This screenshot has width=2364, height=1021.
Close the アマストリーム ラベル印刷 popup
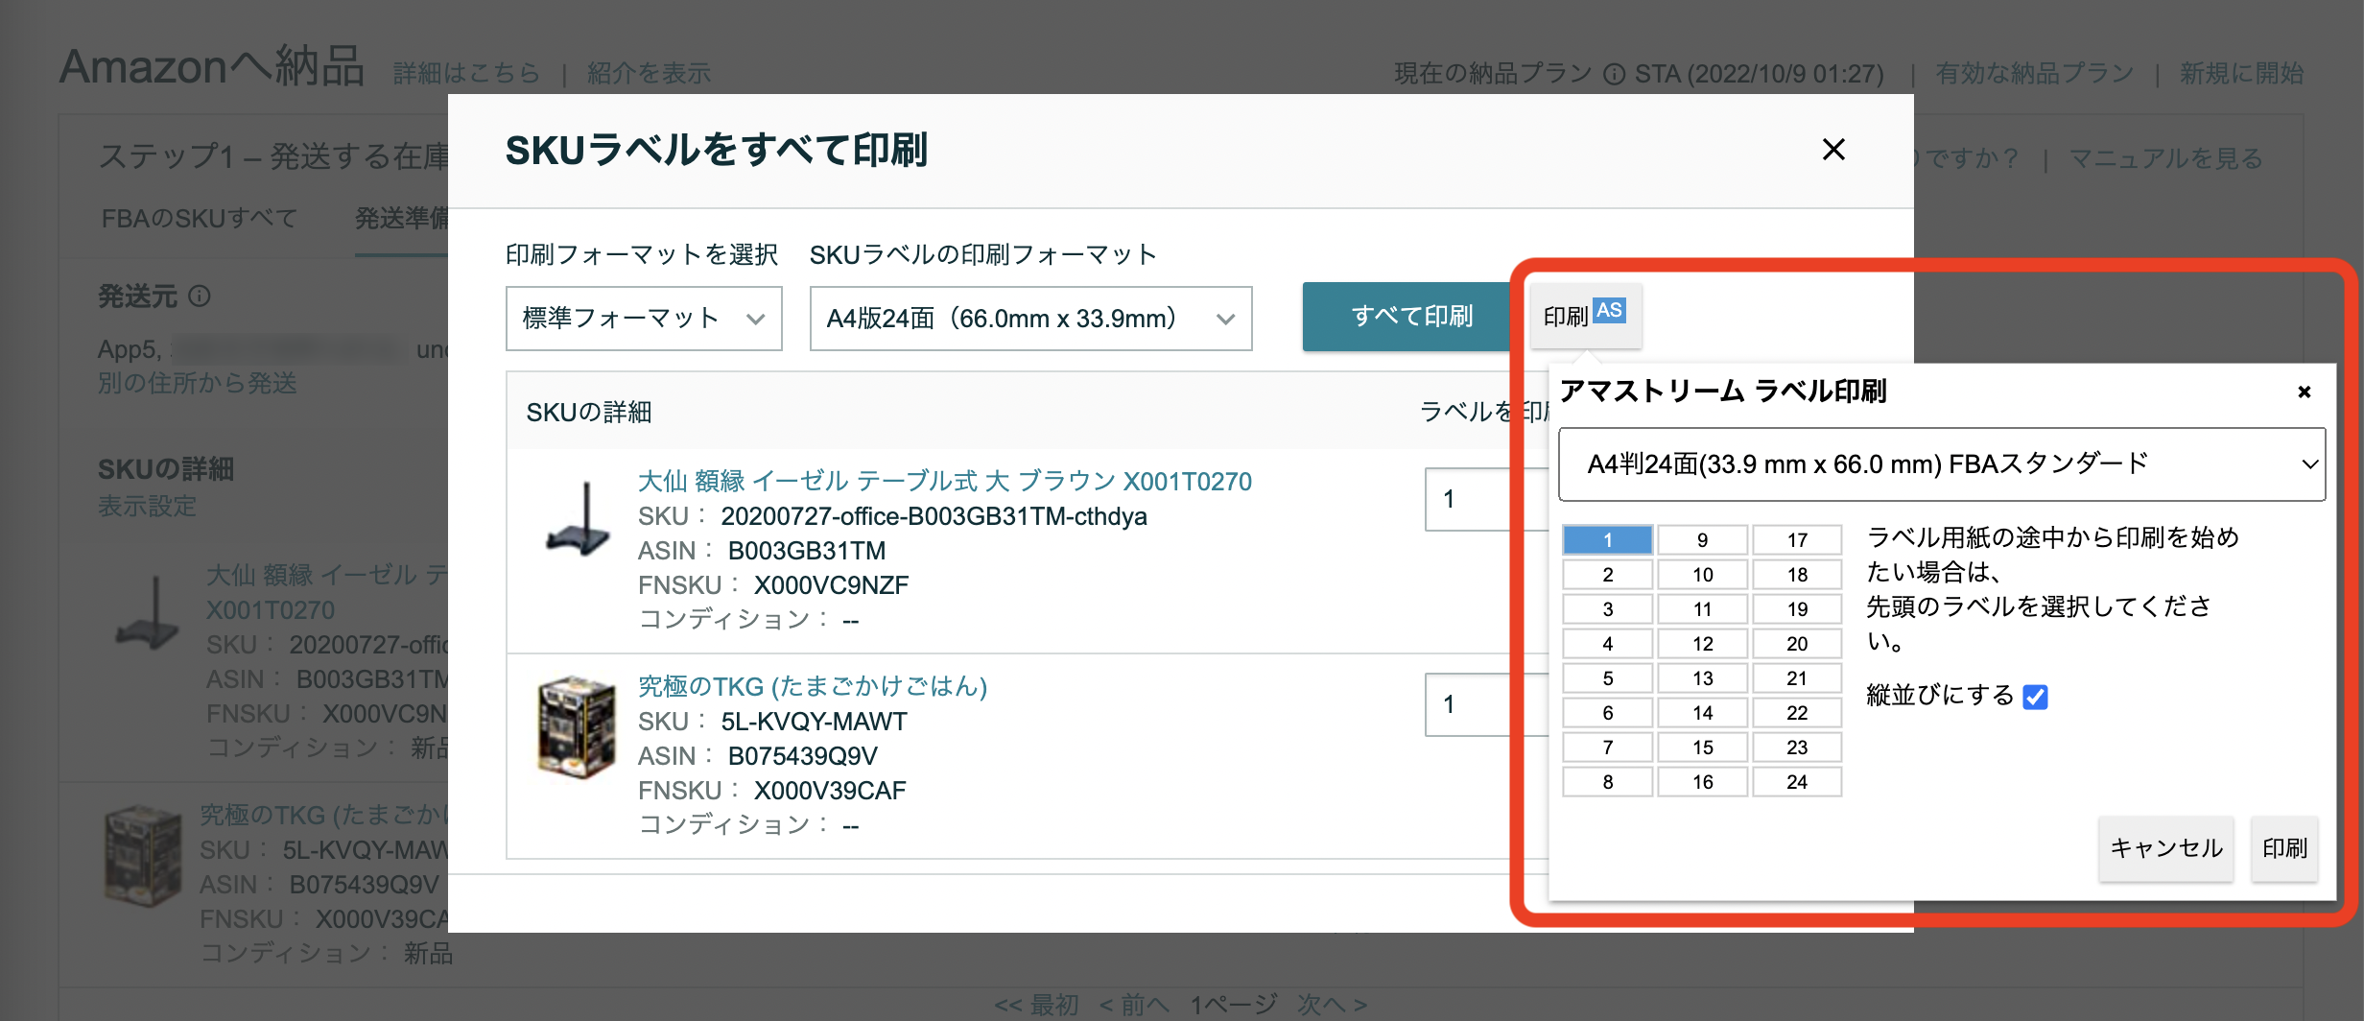pyautogui.click(x=2304, y=391)
